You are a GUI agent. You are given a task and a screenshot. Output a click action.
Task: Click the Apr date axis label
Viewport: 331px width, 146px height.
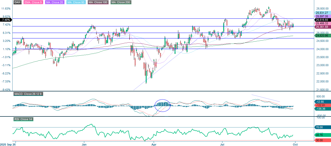click(x=154, y=144)
